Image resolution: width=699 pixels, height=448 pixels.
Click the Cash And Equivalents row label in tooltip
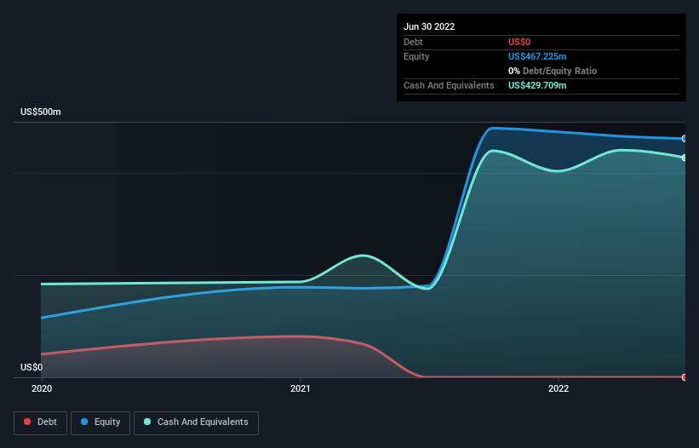click(x=449, y=85)
